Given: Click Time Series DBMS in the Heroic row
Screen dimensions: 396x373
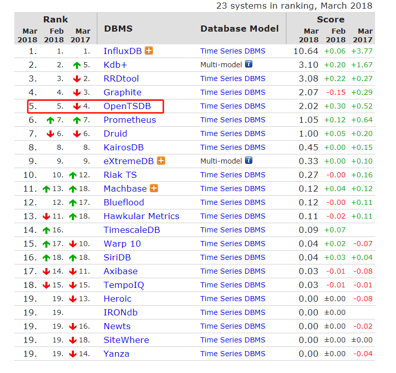Looking at the screenshot, I should [233, 299].
